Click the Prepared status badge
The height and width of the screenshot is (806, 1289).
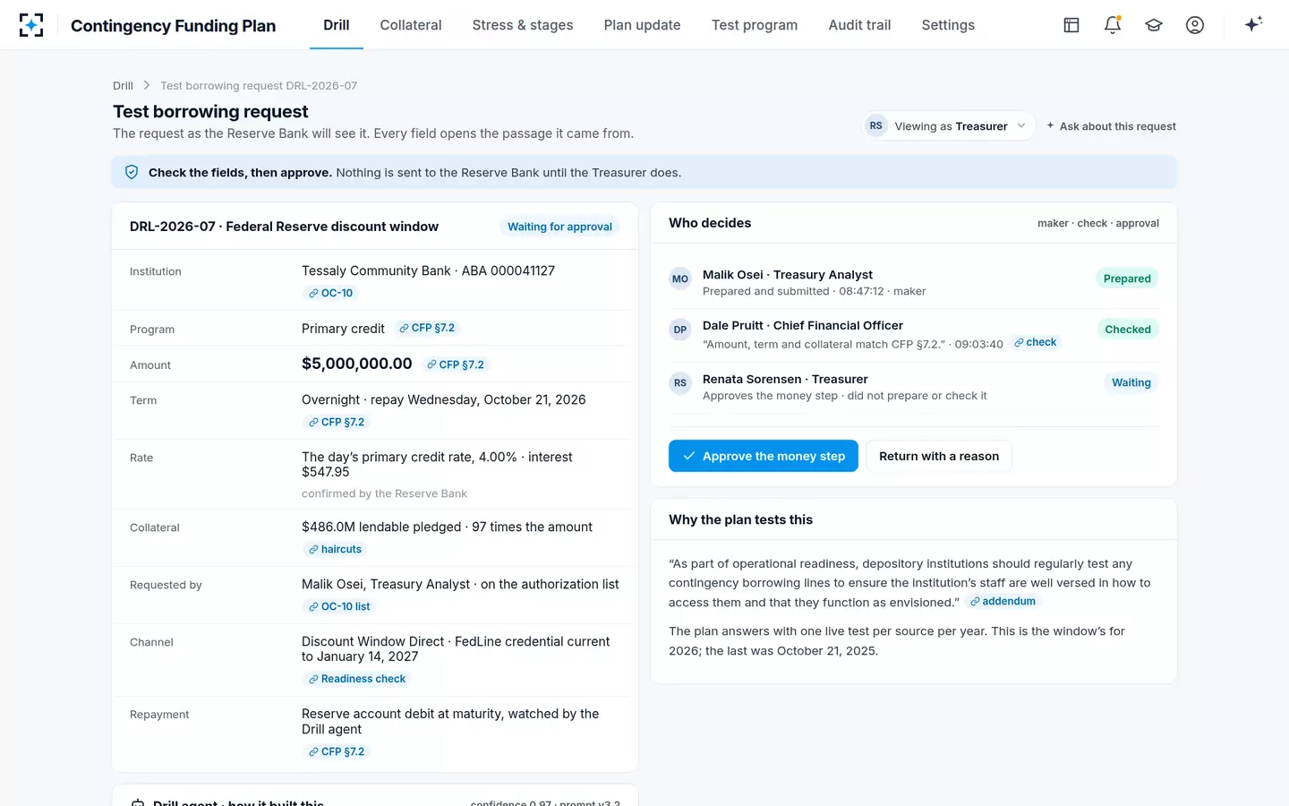(x=1127, y=279)
